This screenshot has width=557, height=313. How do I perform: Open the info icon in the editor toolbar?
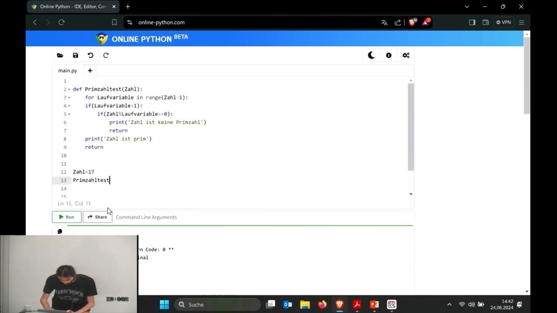[x=389, y=55]
